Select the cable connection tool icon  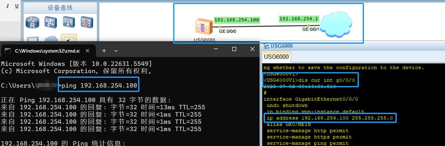pos(69,38)
